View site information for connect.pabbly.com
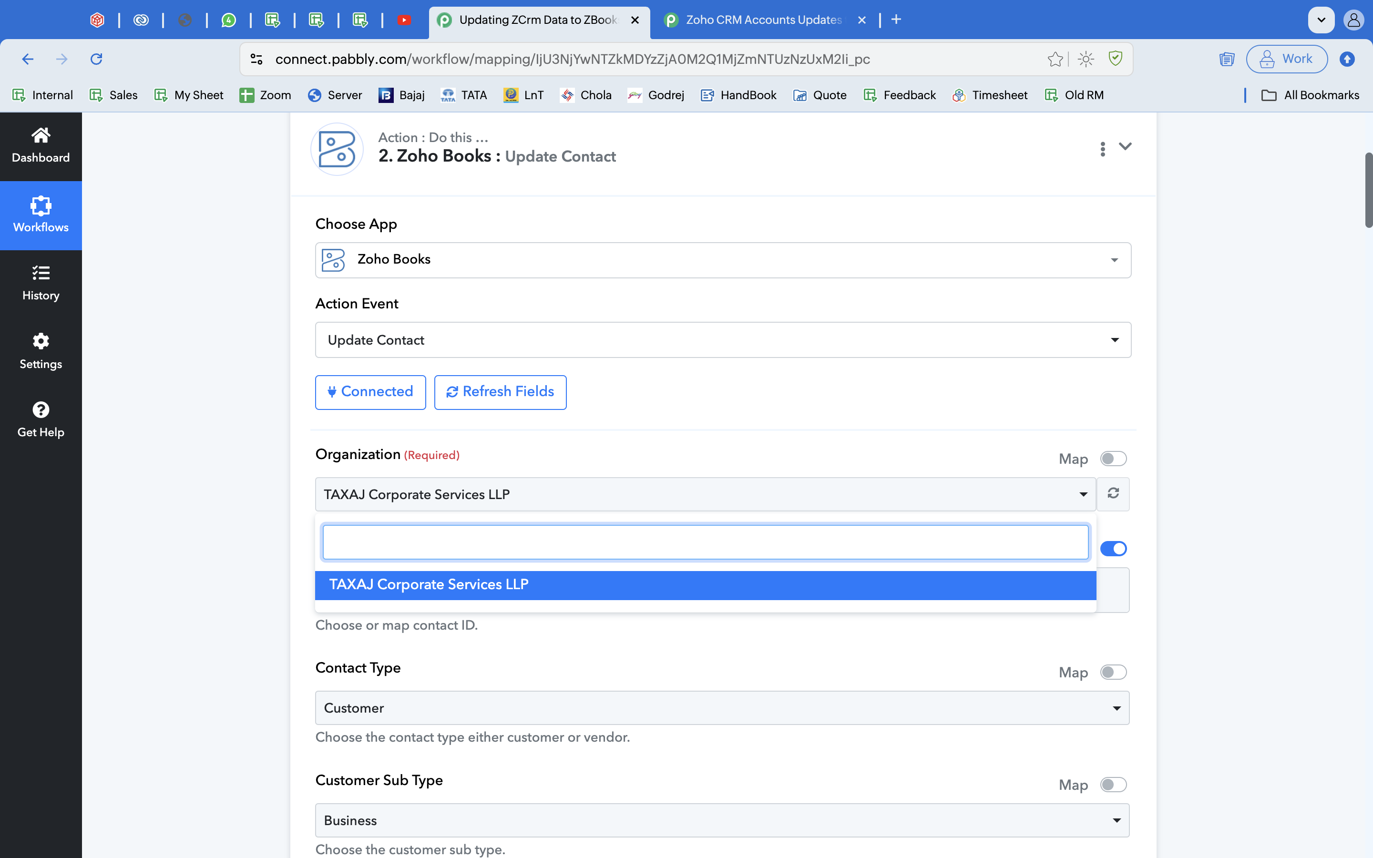1373x858 pixels. click(x=256, y=59)
